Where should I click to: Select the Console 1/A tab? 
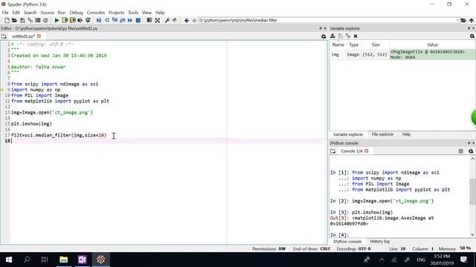352,151
